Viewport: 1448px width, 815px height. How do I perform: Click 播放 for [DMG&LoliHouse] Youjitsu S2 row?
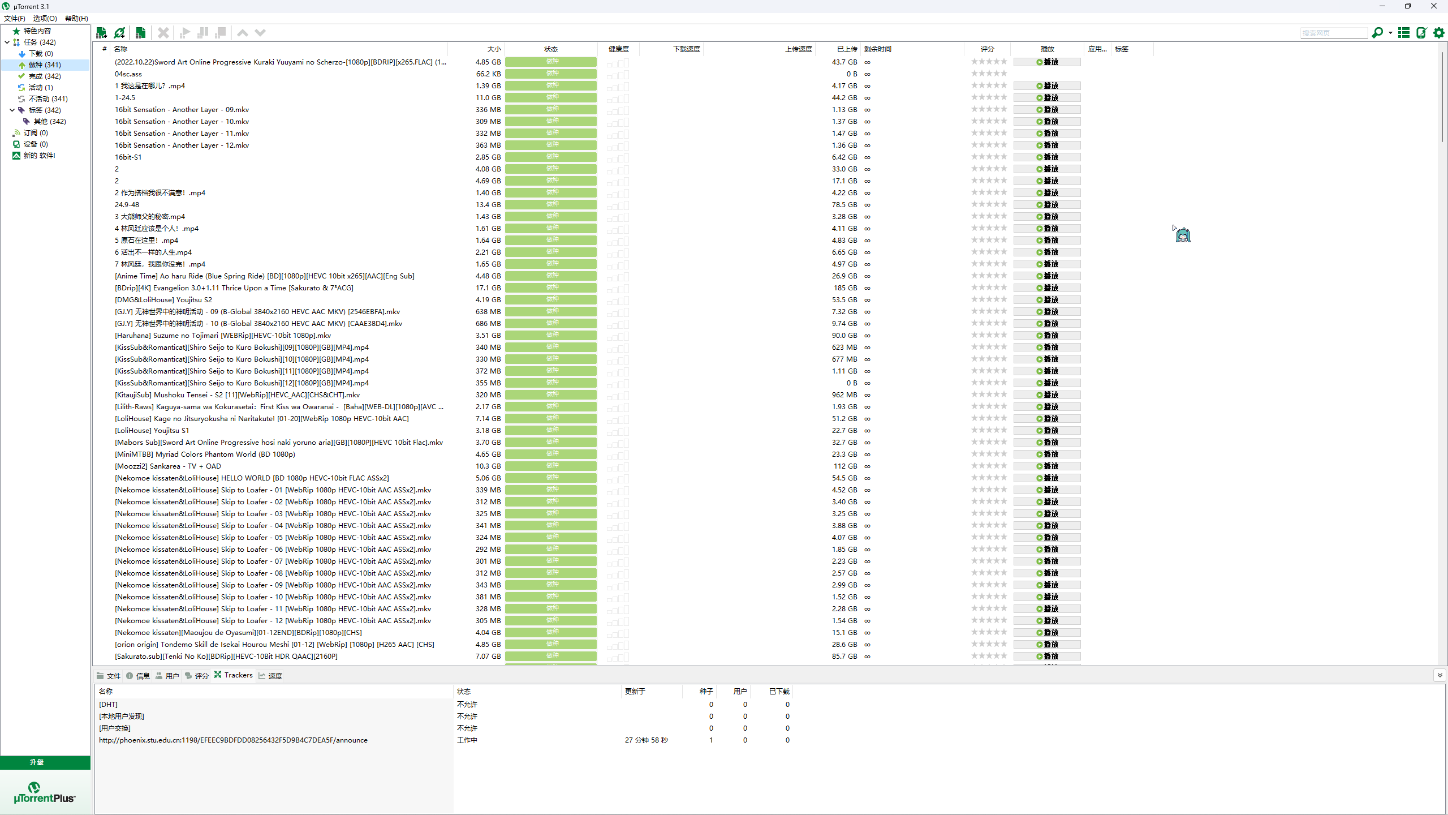point(1047,300)
